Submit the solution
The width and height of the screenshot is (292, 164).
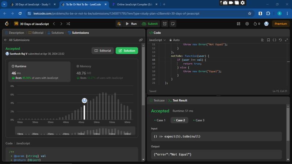click(x=150, y=24)
